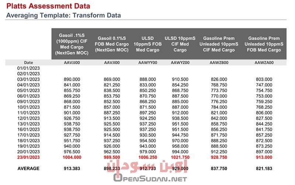Click the Date column label
This screenshot has height=185, width=295.
(x=28, y=63)
